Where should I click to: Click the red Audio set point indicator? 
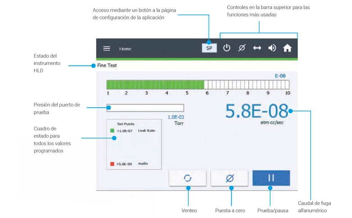(x=112, y=164)
